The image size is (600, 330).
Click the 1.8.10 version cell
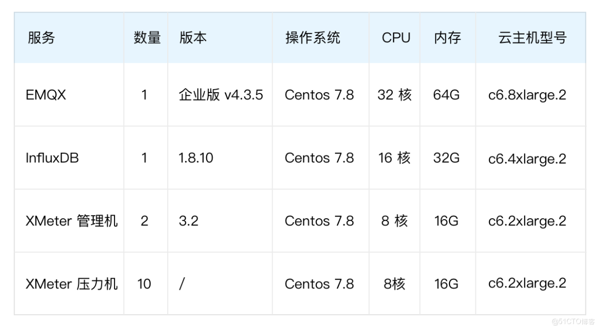point(196,158)
